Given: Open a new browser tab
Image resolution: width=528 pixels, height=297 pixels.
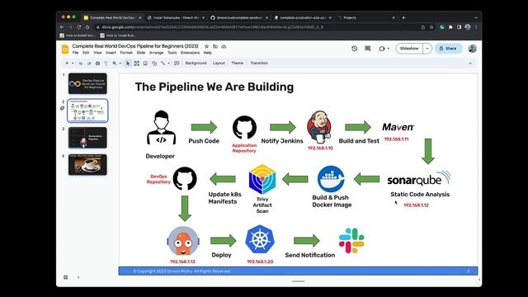Looking at the screenshot, I should coord(403,17).
